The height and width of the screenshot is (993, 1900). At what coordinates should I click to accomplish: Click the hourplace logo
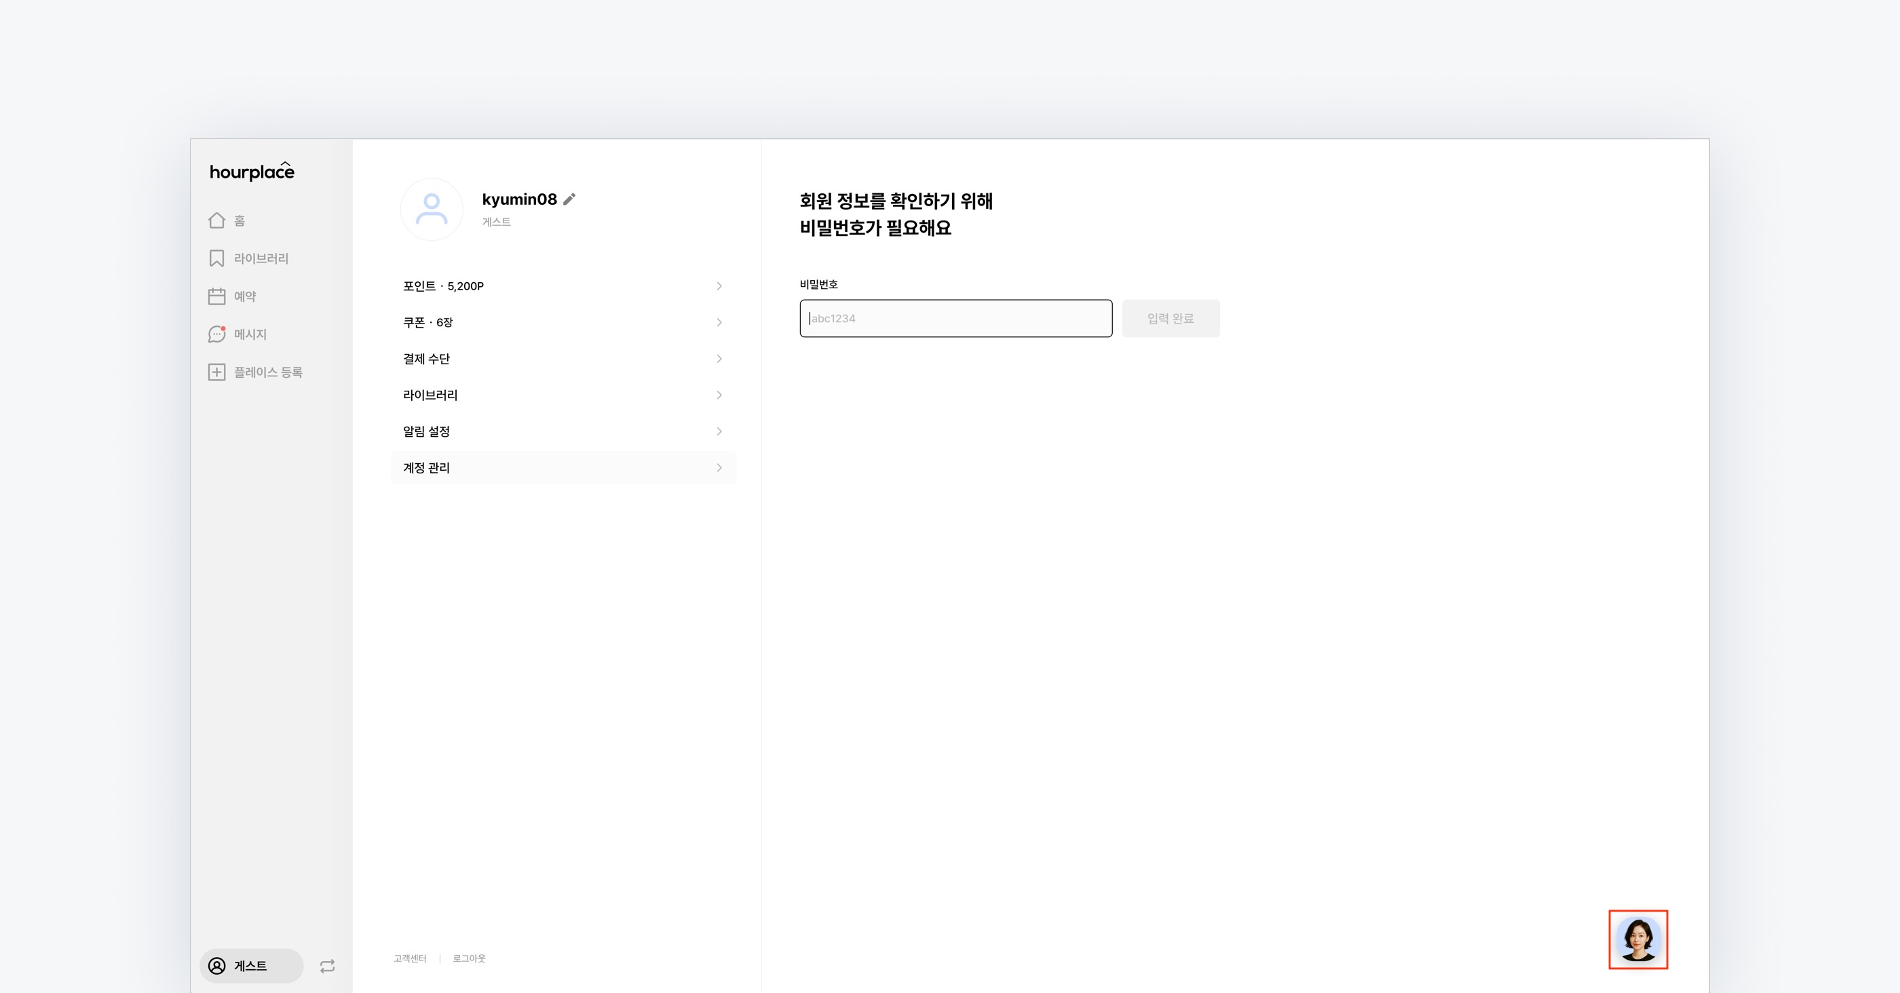click(252, 172)
